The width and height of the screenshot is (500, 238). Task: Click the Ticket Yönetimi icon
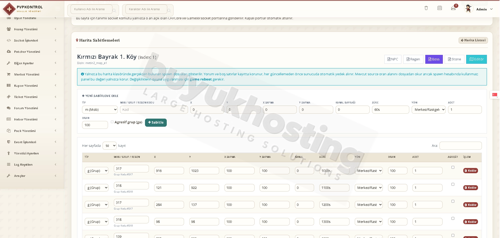[9, 97]
